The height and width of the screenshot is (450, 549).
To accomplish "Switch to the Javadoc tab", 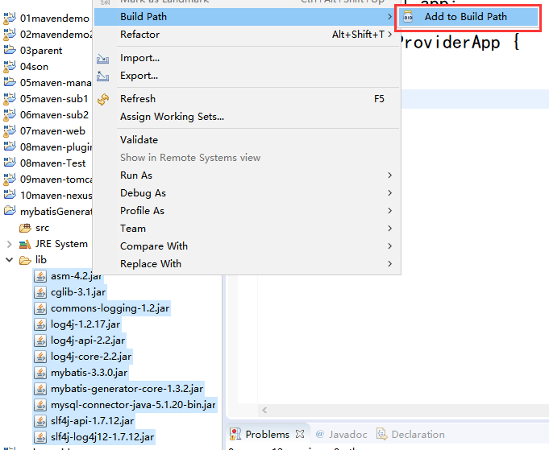I will (341, 434).
